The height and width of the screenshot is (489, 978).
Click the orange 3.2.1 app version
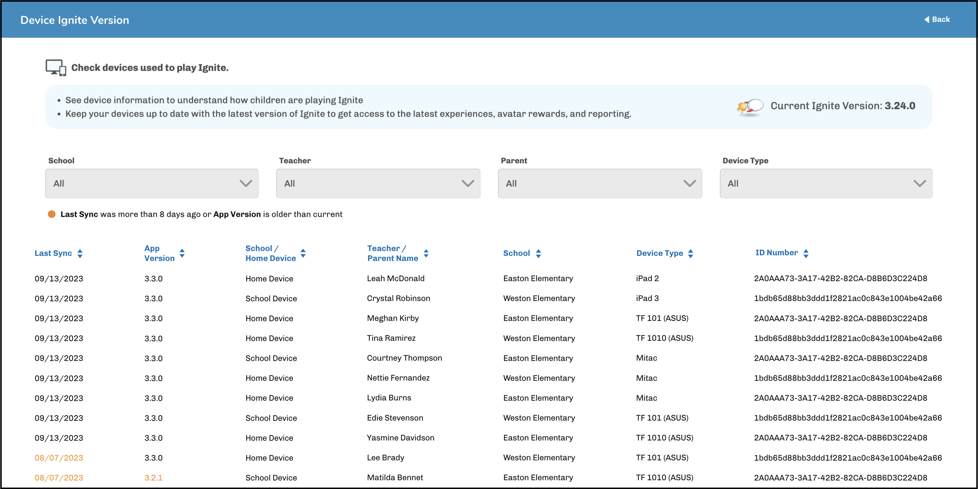(x=153, y=478)
